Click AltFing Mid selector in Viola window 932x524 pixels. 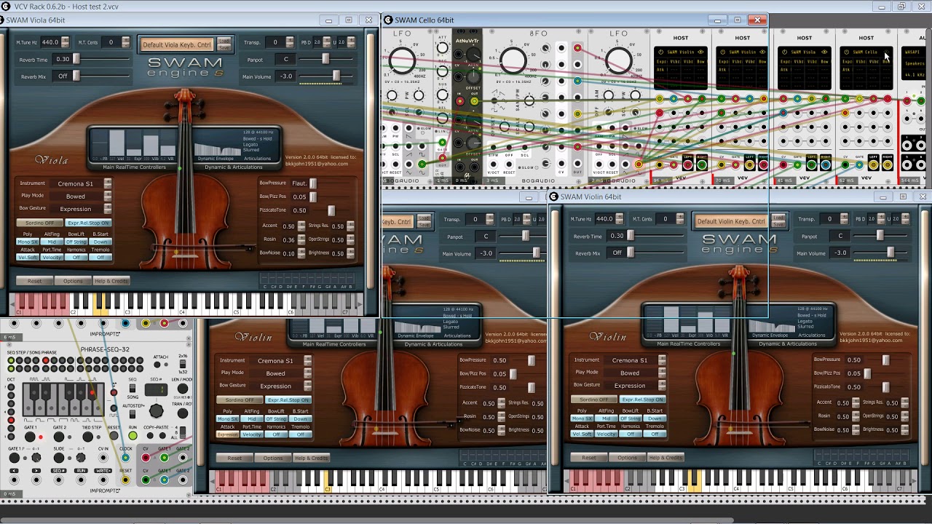pos(52,242)
